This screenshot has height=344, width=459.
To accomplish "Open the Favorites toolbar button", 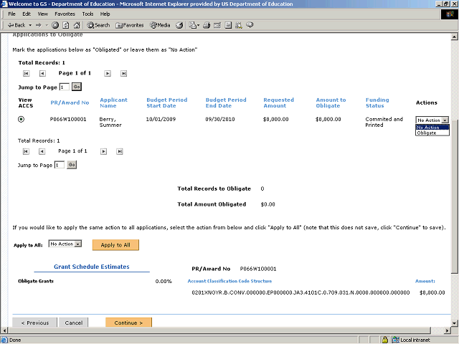I will pyautogui.click(x=129, y=25).
